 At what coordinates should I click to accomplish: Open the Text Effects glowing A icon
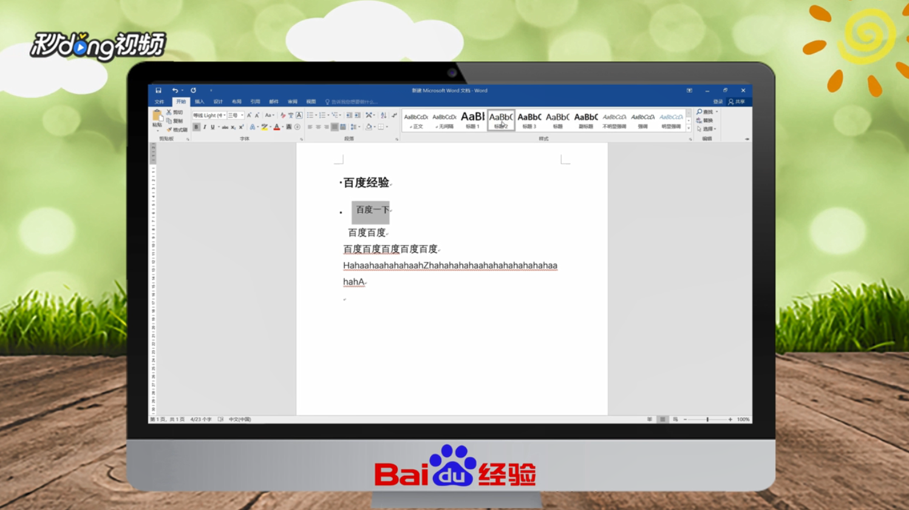[x=253, y=127]
